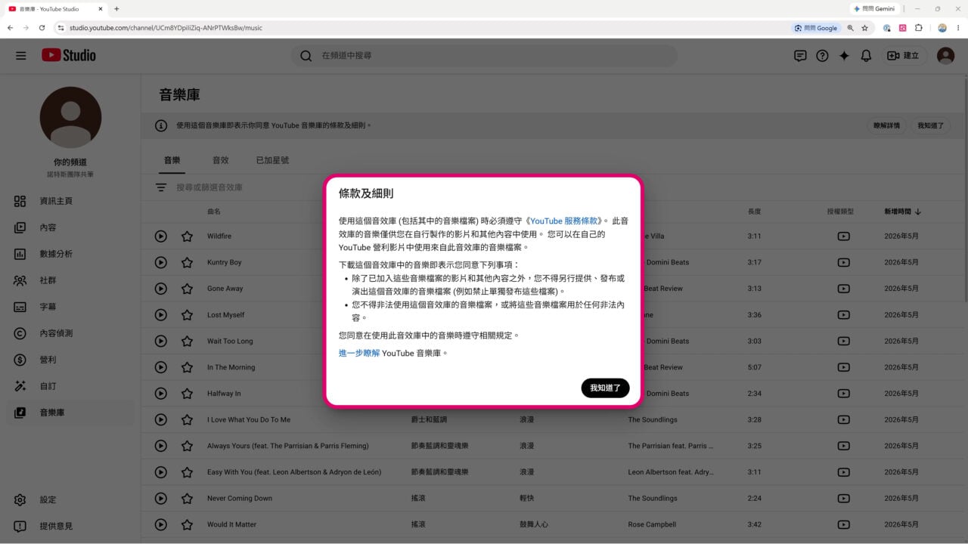Click 瞭解詳情 in the info banner
This screenshot has width=968, height=544.
point(886,125)
